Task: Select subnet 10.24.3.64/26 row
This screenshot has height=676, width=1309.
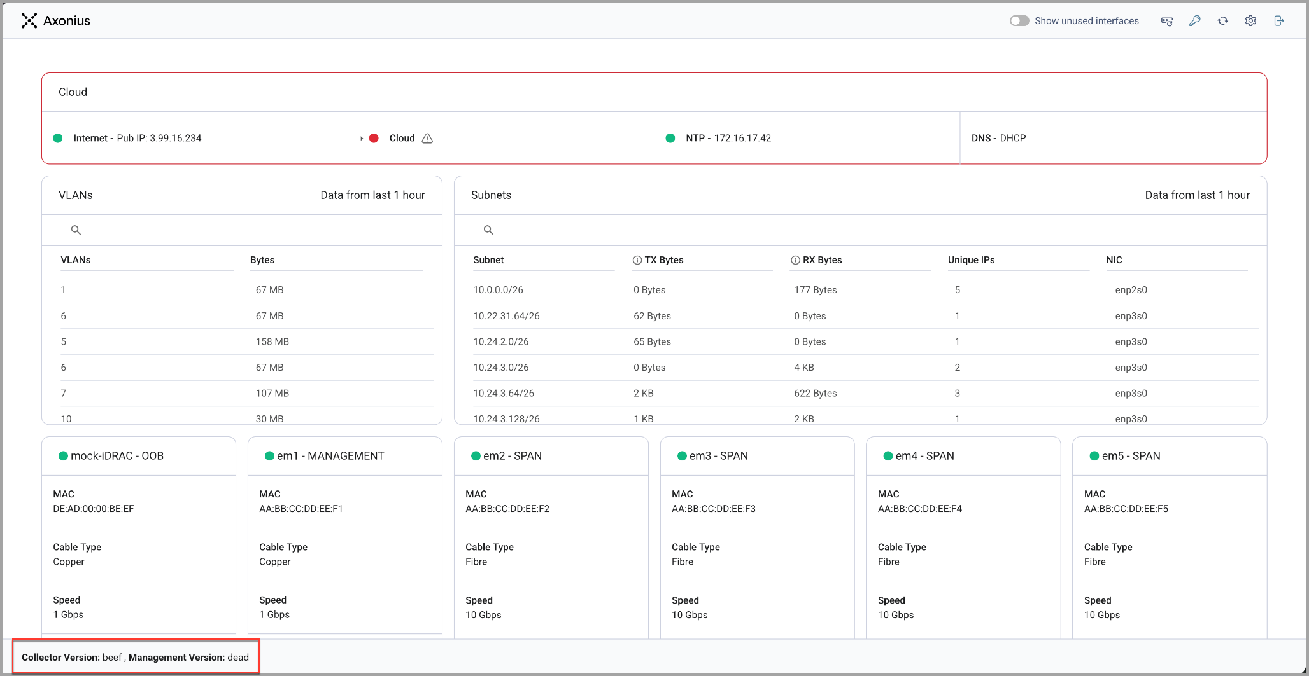Action: click(x=865, y=394)
